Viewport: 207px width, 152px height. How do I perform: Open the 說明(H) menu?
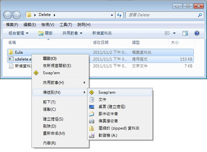pyautogui.click(x=84, y=25)
